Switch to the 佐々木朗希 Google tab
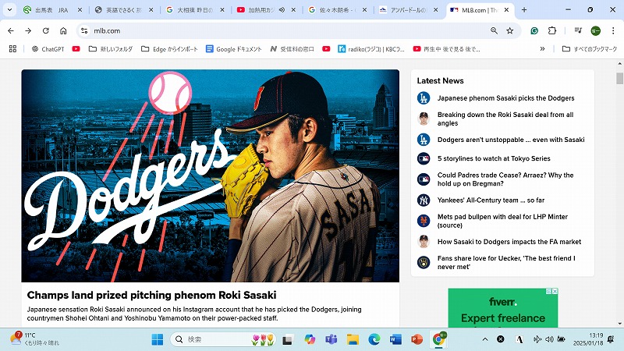This screenshot has width=624, height=351. pos(338,10)
